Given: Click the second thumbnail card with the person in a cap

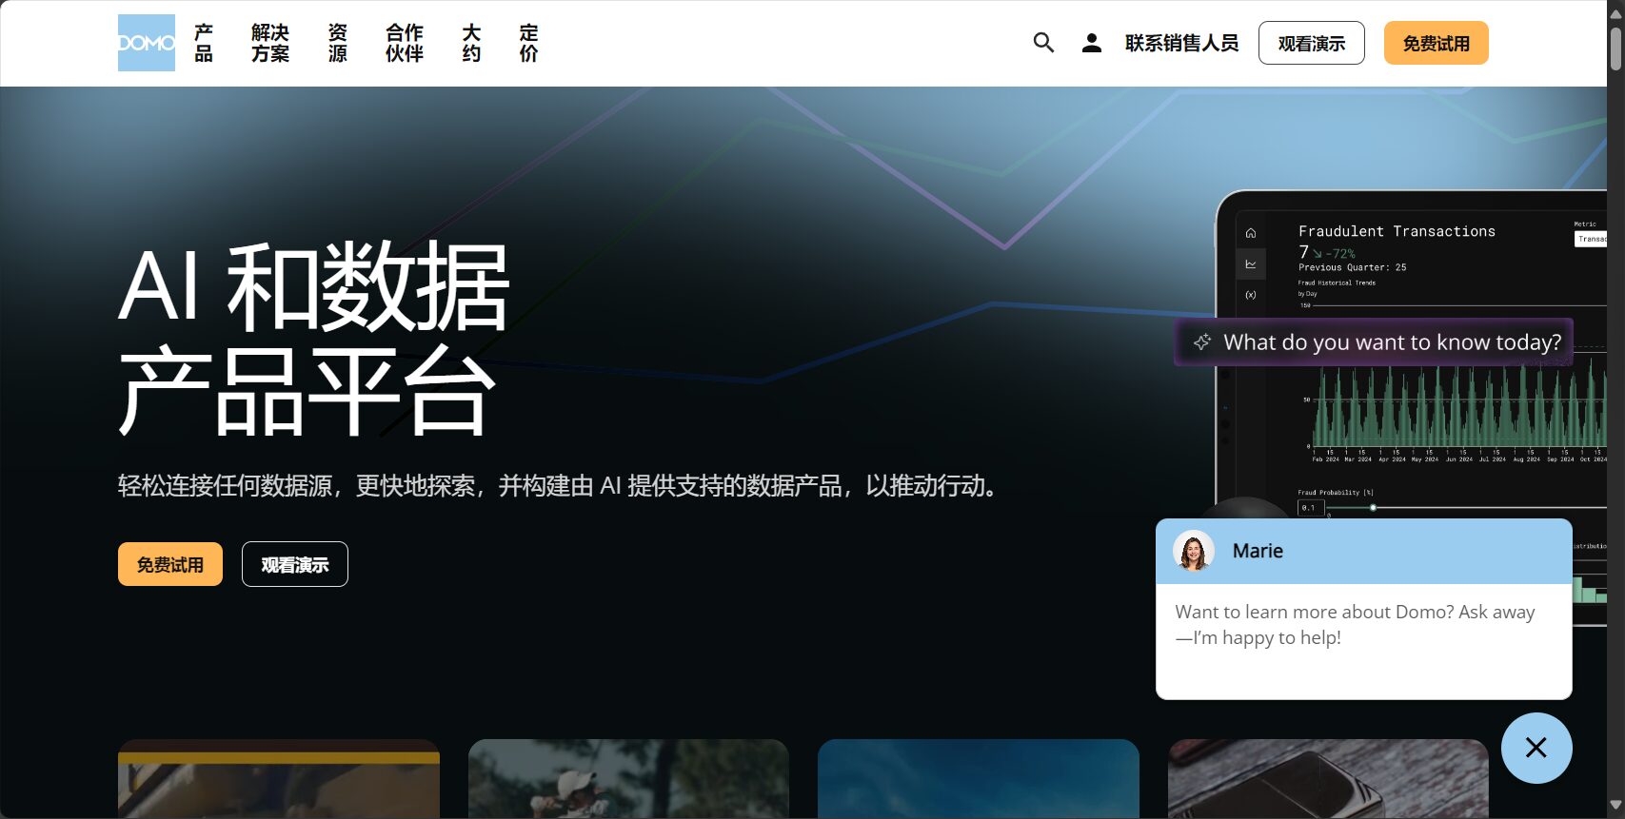Looking at the screenshot, I should click(x=628, y=778).
